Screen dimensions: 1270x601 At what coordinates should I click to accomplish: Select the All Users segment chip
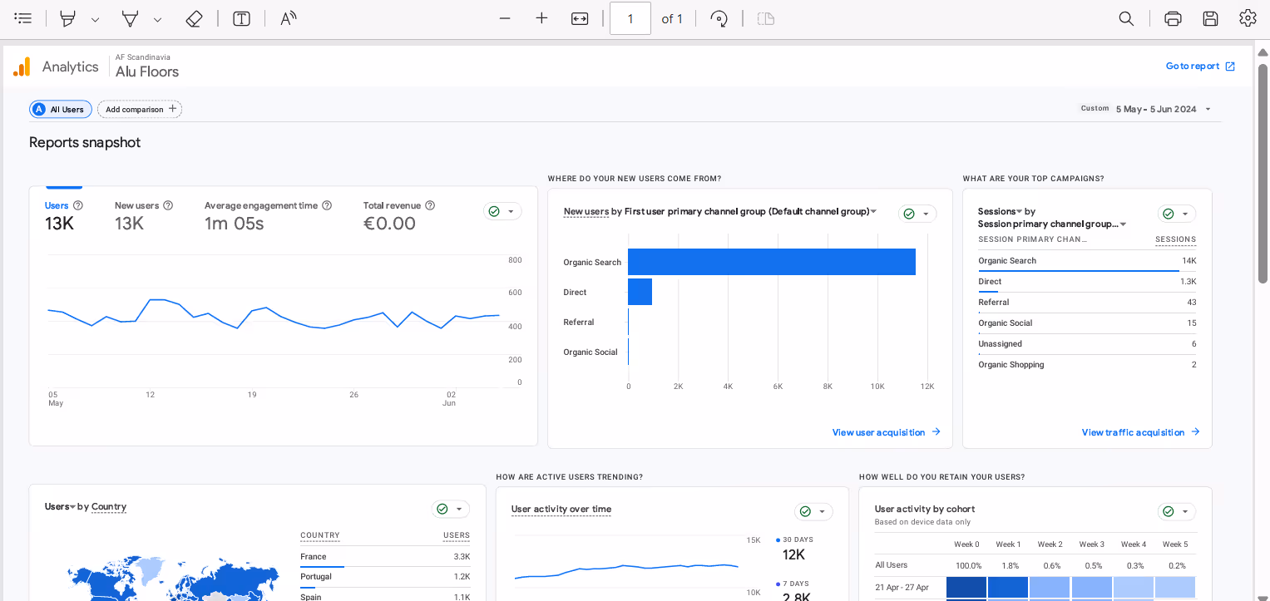tap(61, 109)
